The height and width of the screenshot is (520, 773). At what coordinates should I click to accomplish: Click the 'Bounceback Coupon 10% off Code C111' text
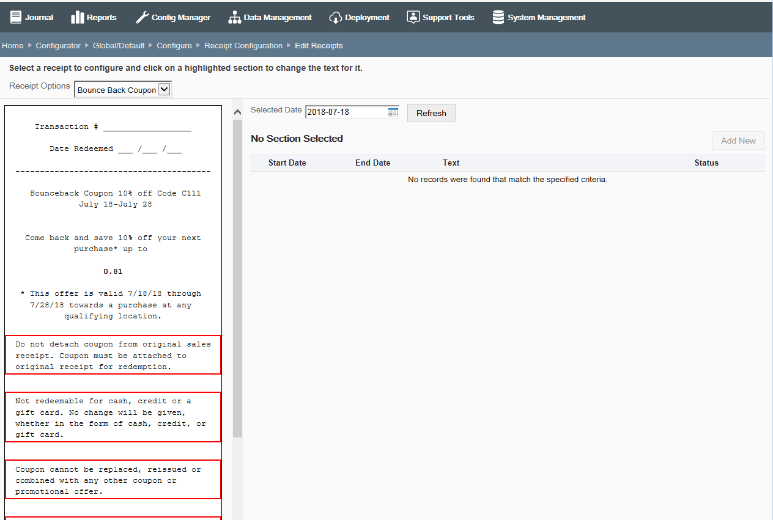pos(116,193)
